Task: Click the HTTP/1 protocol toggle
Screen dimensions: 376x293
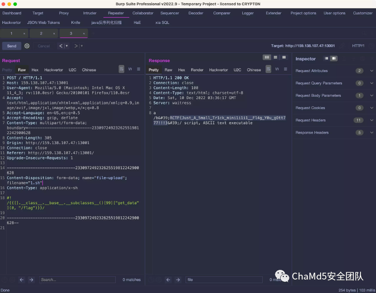Action: 358,46
